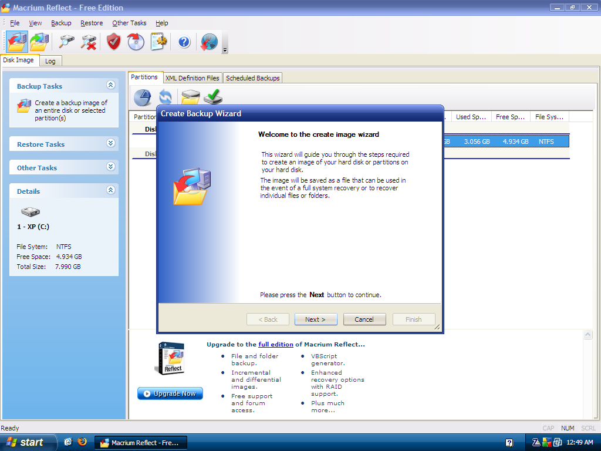Switch to XML Definition Files tab
Screen dimensions: 601x451
(x=193, y=78)
